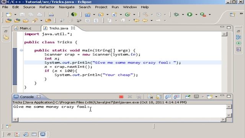Open the Window menu
Viewport: 245px width, 138px height.
click(x=130, y=7)
